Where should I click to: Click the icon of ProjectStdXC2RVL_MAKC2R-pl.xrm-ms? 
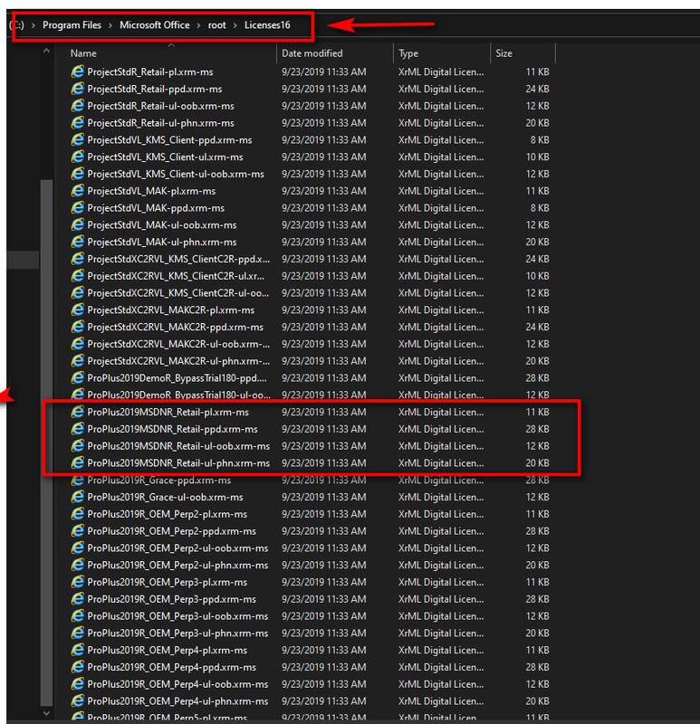tap(78, 310)
